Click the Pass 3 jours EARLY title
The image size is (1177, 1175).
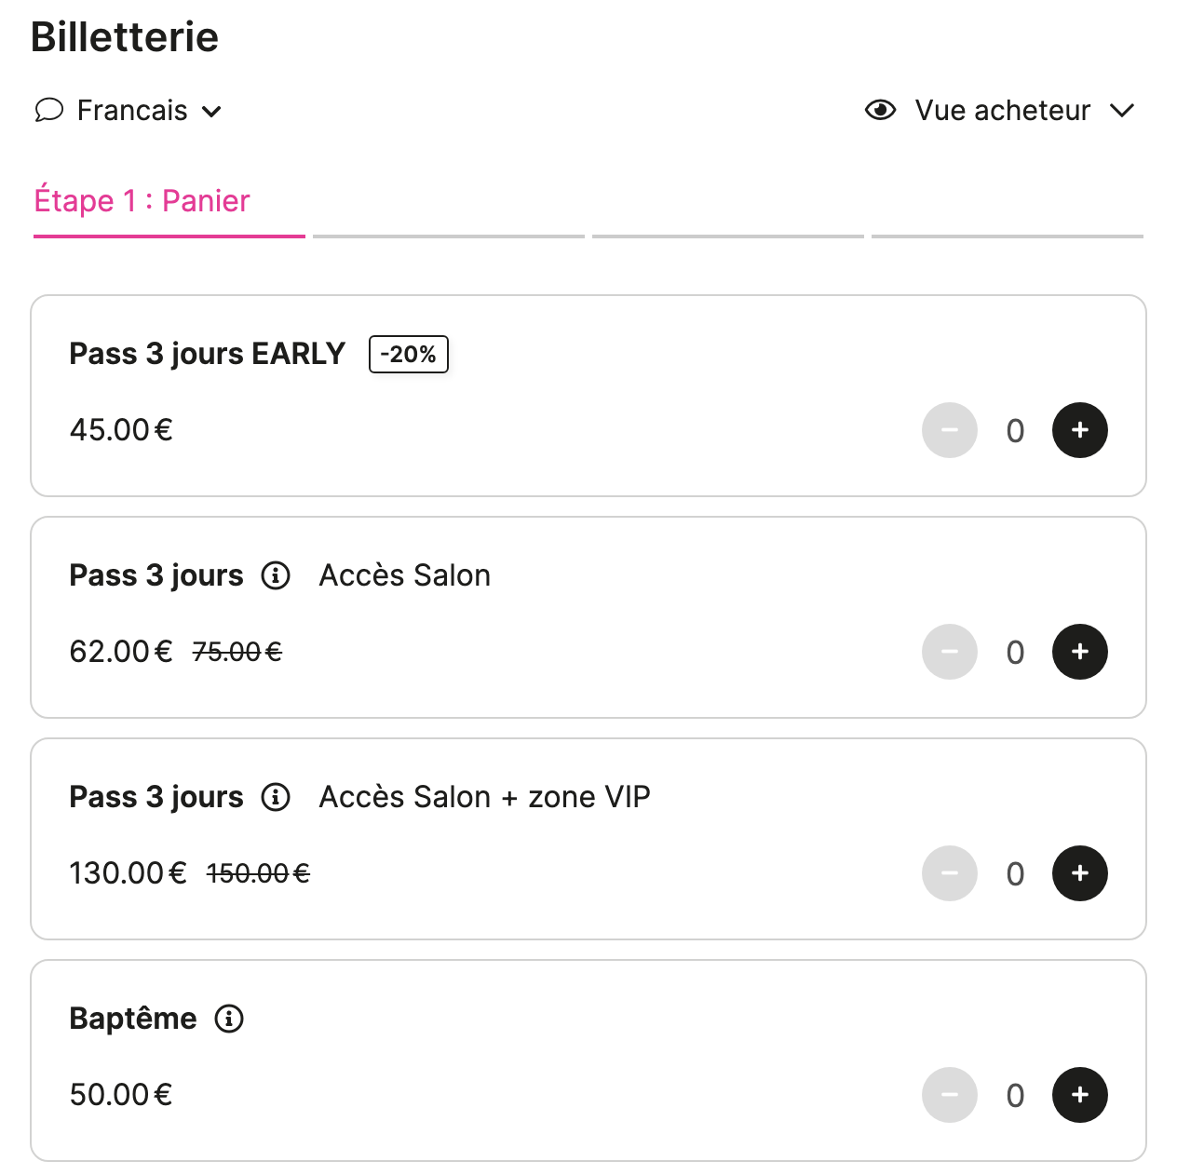pyautogui.click(x=207, y=354)
